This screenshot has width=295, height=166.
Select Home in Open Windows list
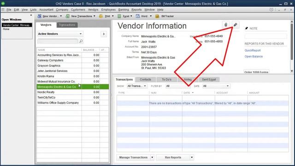pyautogui.click(x=6, y=29)
